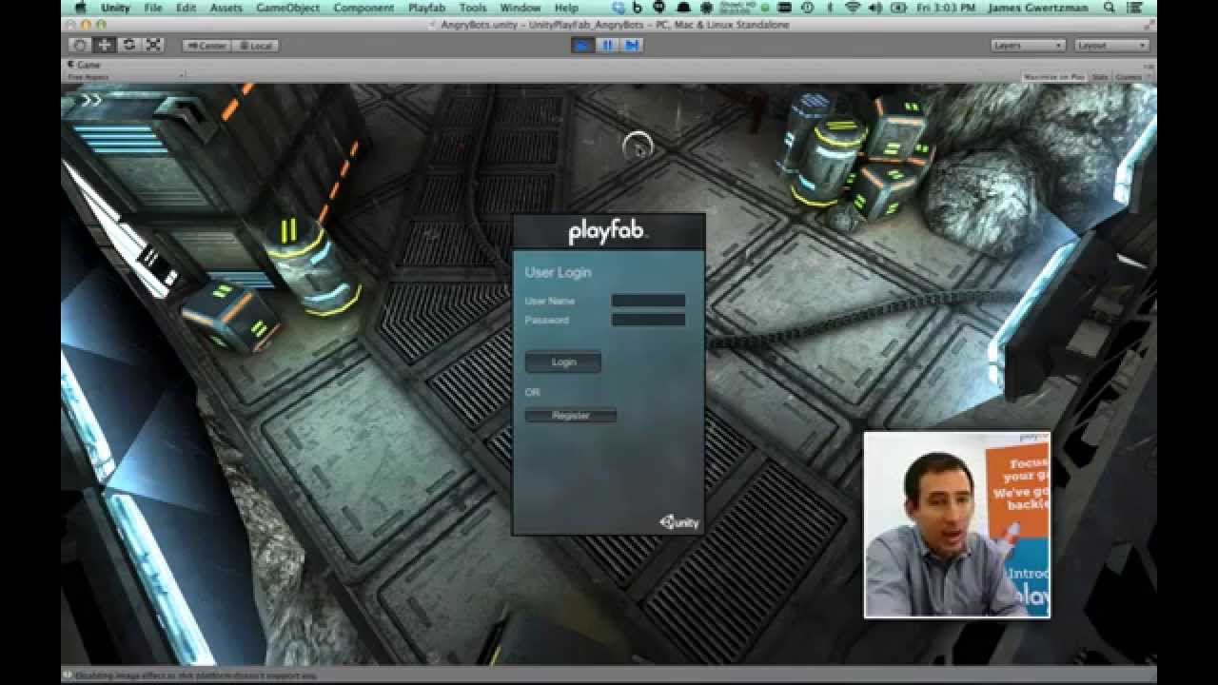Toggle the Local handle rotation button

point(255,46)
